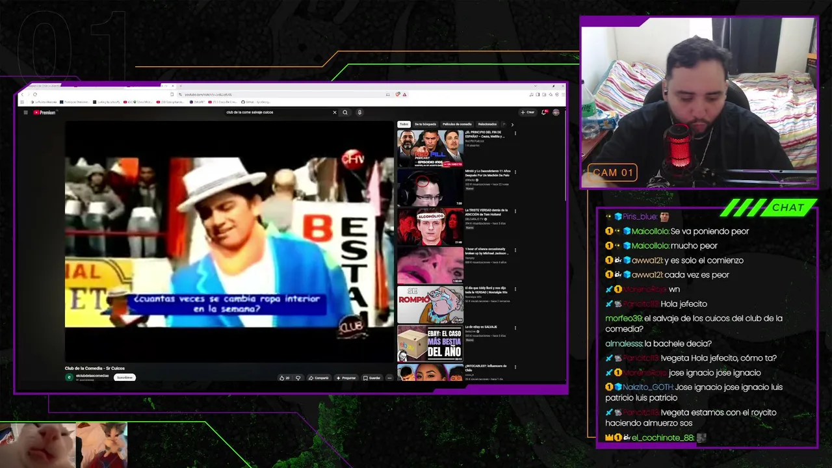Select the Relacionados filter chip
The width and height of the screenshot is (832, 468).
(487, 124)
